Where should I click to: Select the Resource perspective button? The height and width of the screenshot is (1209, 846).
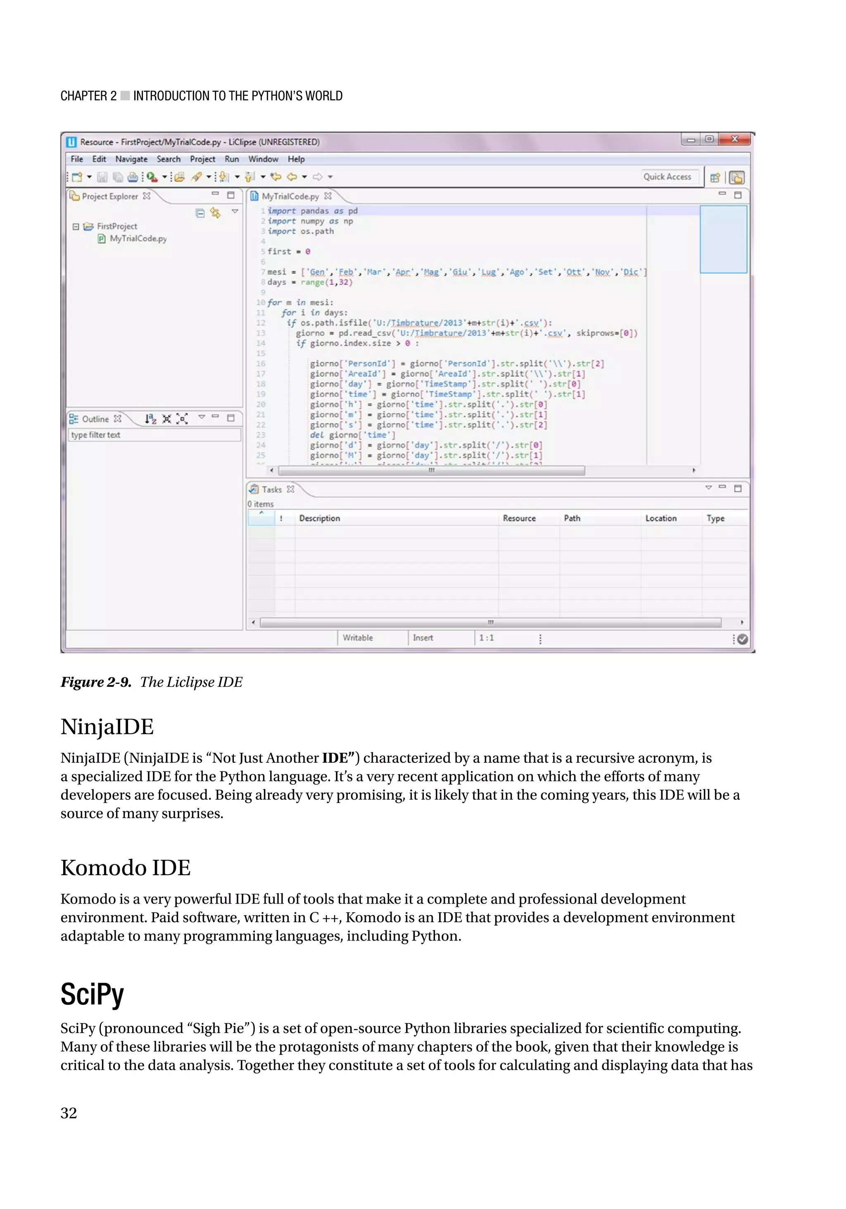tap(737, 177)
